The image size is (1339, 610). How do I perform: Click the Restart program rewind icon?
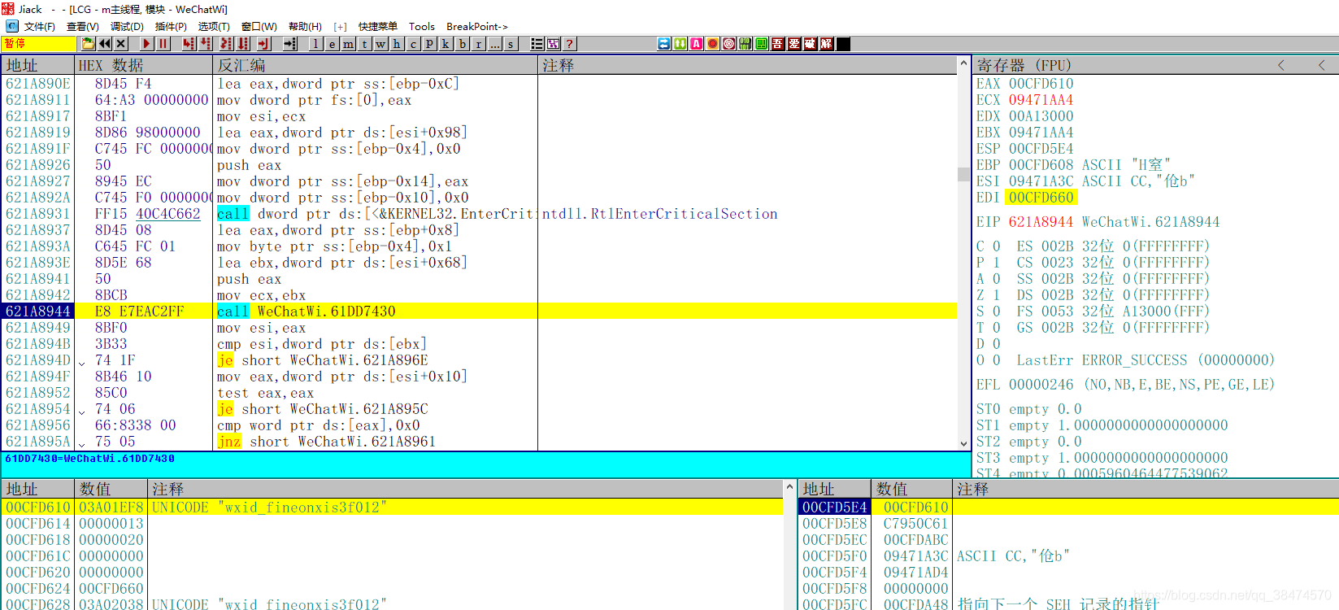coord(104,44)
